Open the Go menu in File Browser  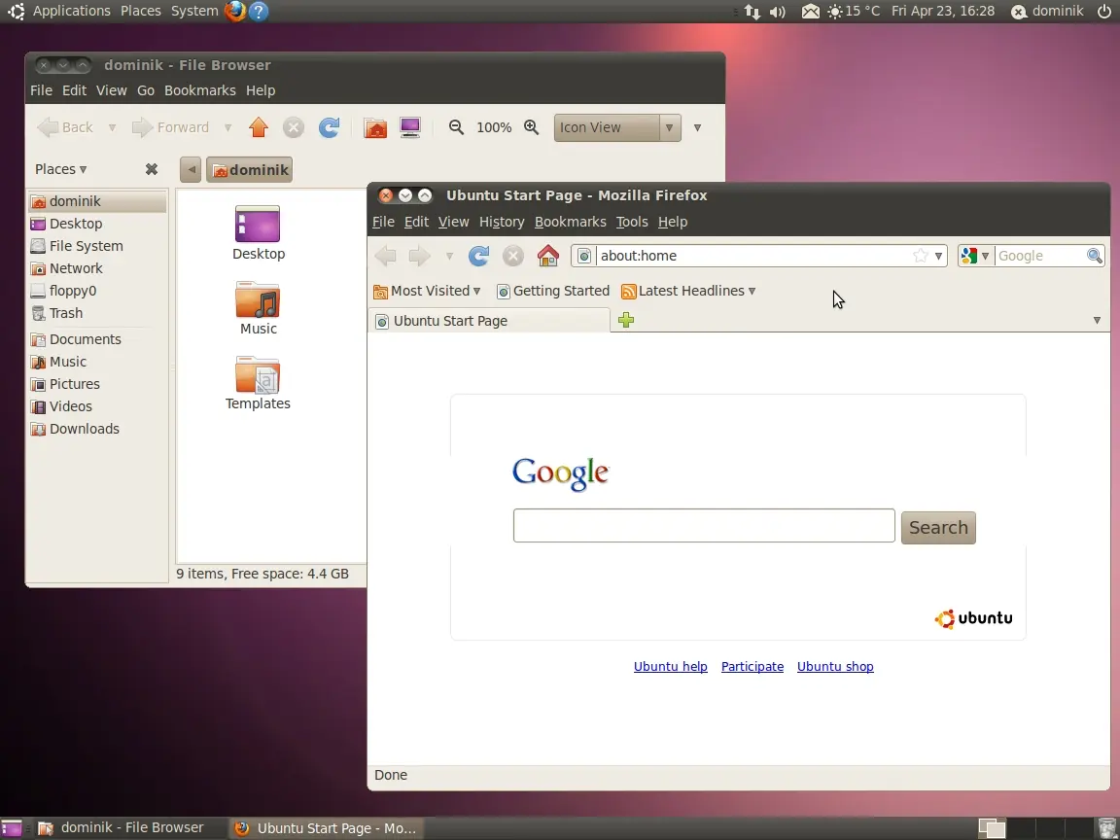[146, 90]
